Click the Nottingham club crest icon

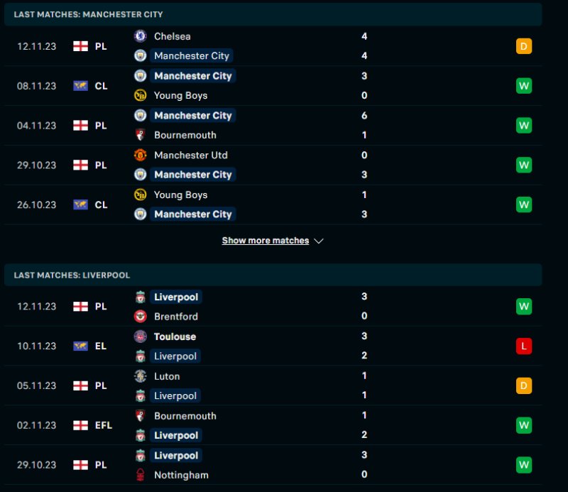pos(140,475)
